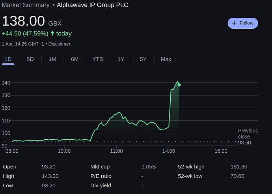272x194 pixels.
Task: Click the 14:00 time axis label
Action: pos(169,151)
